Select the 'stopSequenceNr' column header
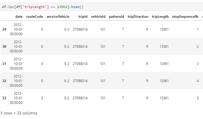The height and width of the screenshot is (119, 203). pos(185,17)
